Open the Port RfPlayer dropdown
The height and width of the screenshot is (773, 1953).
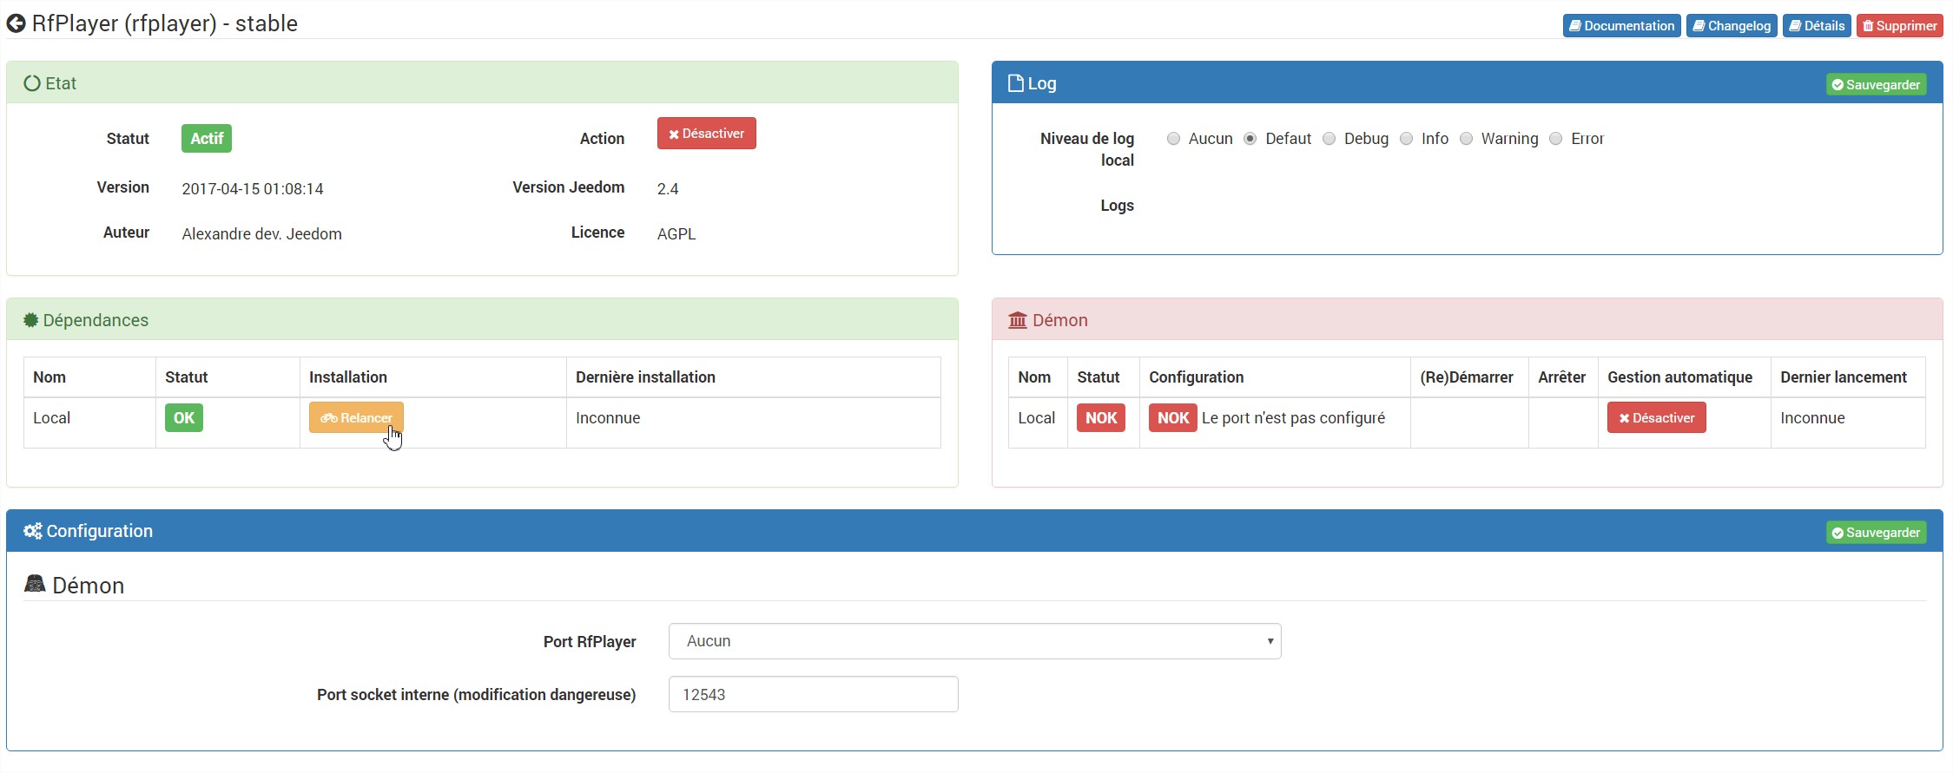point(974,641)
